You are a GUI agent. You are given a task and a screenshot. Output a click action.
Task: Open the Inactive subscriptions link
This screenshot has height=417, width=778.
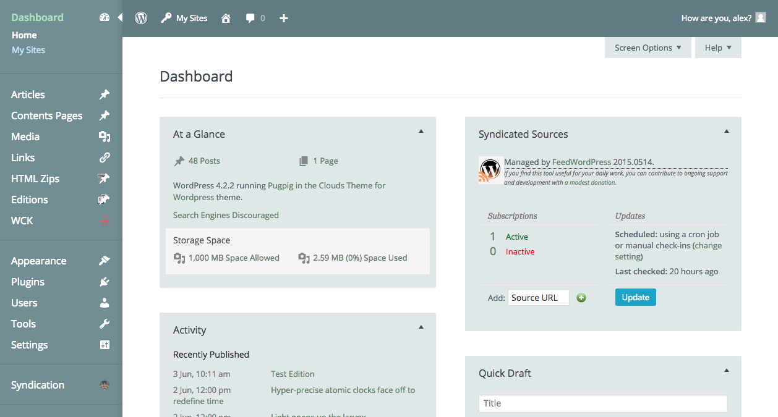pos(520,251)
